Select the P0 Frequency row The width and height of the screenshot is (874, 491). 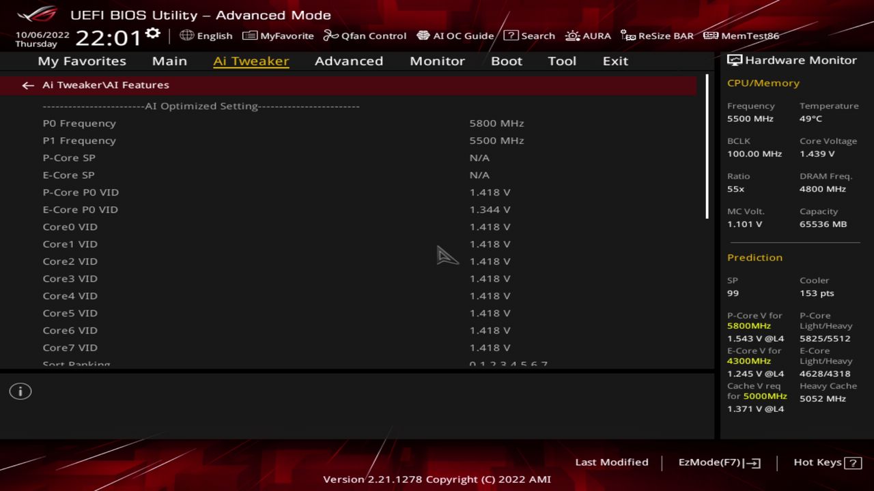coord(355,123)
